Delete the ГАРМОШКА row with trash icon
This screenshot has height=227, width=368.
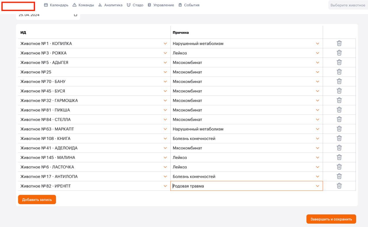click(339, 100)
